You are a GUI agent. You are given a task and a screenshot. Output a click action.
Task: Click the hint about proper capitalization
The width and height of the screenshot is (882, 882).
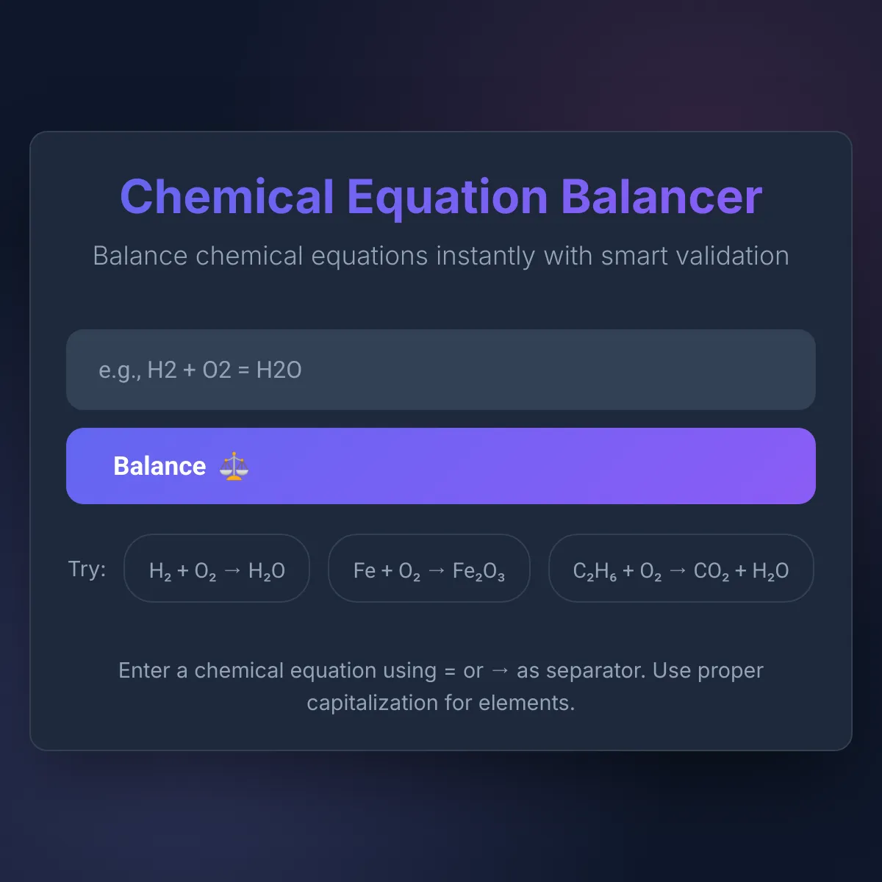tap(441, 686)
